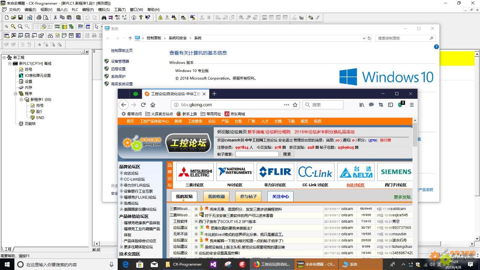Viewport: 480px width, 270px height.
Task: Open 模拟(S) menu in CX-Programmer
Action: tap(104, 9)
